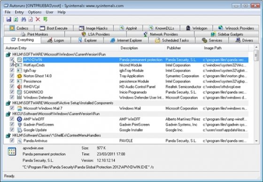The image size is (263, 182).
Task: Open the Services tab
Action: (x=212, y=40)
